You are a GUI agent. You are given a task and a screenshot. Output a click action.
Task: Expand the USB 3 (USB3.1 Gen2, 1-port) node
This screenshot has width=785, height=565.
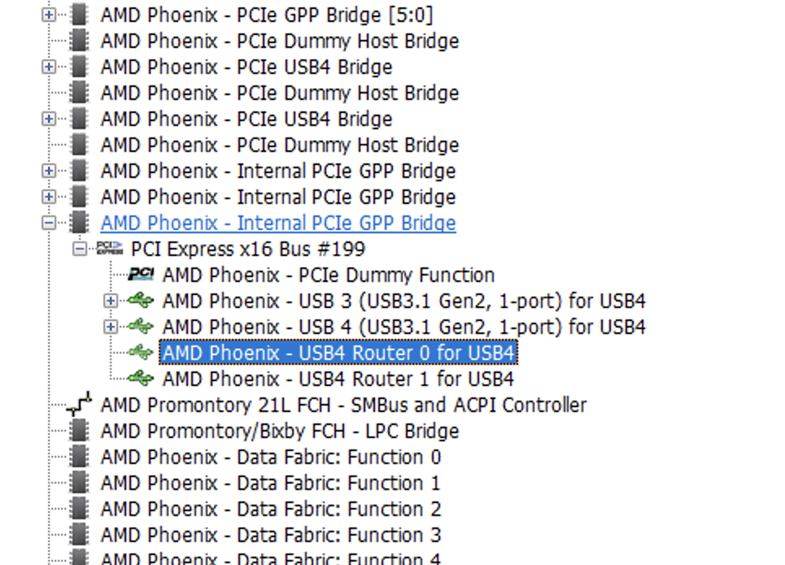point(111,301)
